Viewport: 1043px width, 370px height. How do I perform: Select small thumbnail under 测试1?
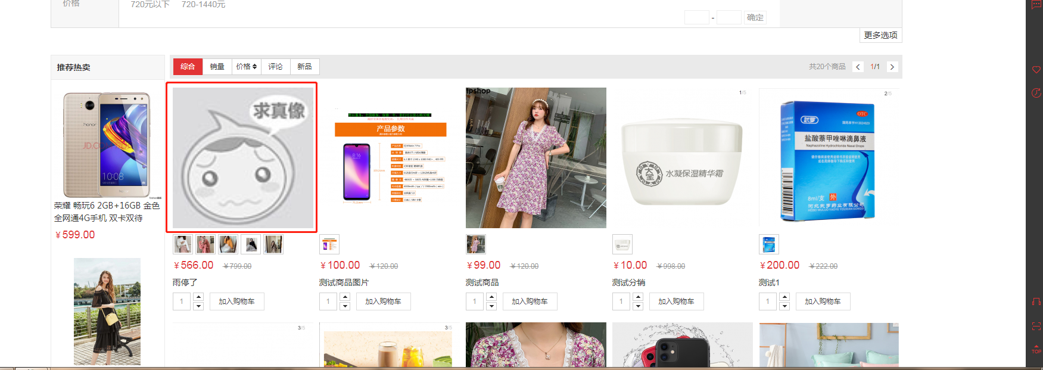point(769,244)
